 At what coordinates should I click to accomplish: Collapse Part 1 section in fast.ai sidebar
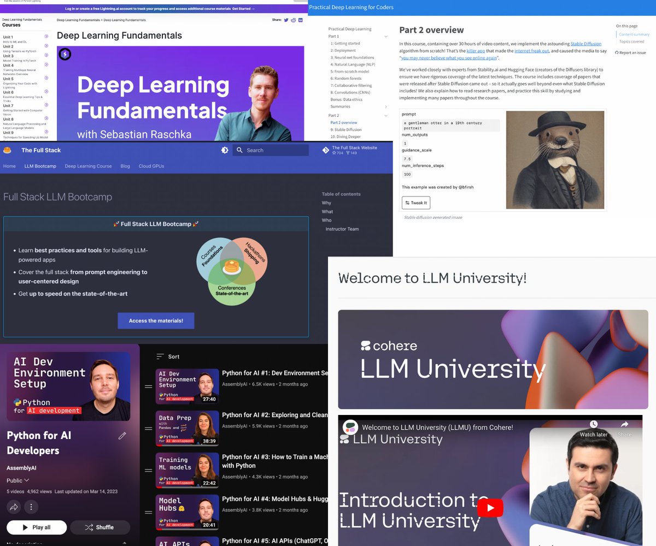[x=386, y=37]
